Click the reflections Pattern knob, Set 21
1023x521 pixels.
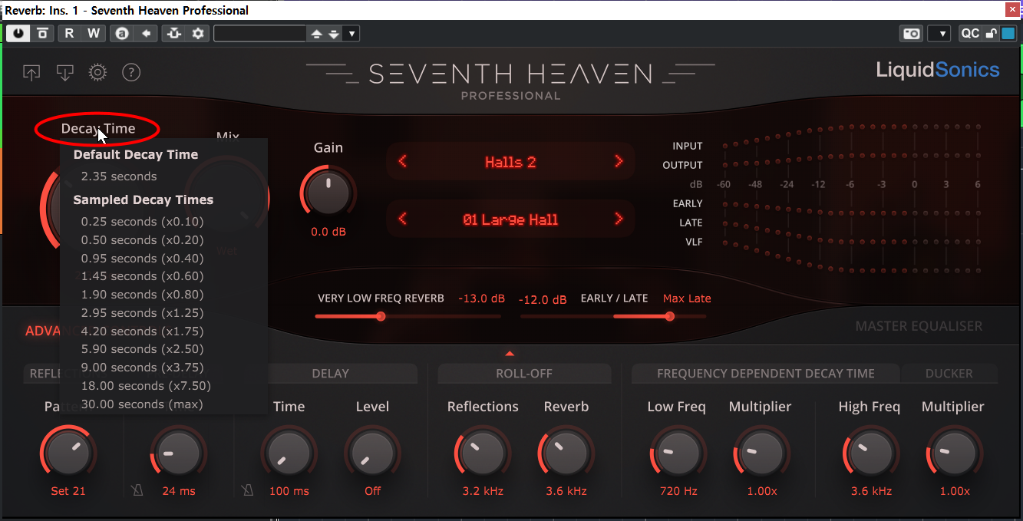(x=68, y=453)
